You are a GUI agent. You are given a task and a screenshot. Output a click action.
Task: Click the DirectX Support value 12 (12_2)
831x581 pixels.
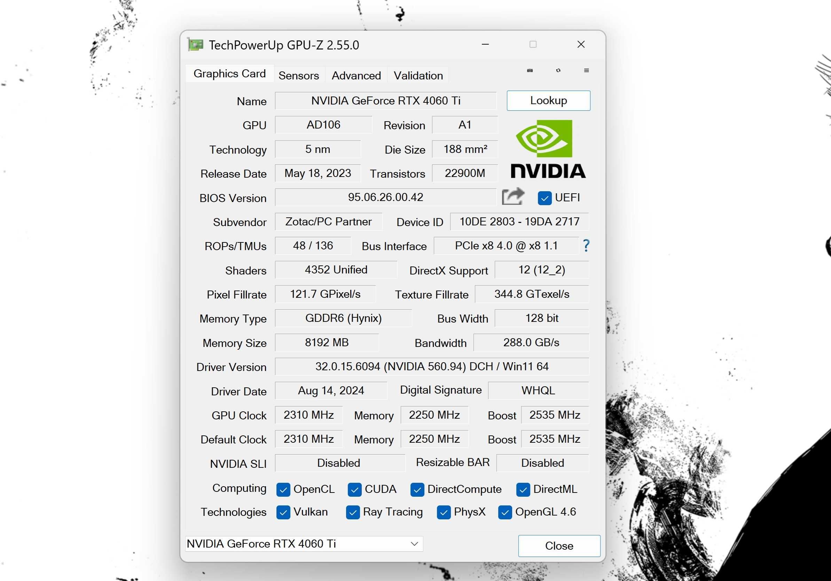point(542,270)
